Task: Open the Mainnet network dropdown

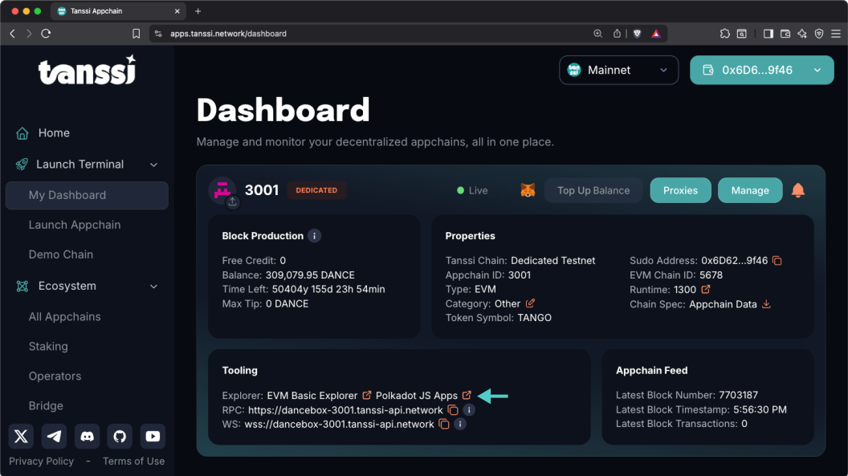Action: (618, 71)
